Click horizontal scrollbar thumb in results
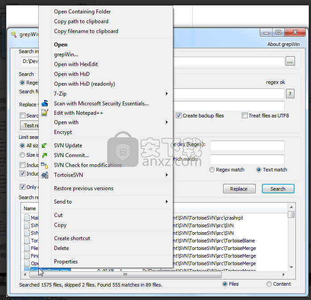This screenshot has width=311, height=300. [x=125, y=275]
